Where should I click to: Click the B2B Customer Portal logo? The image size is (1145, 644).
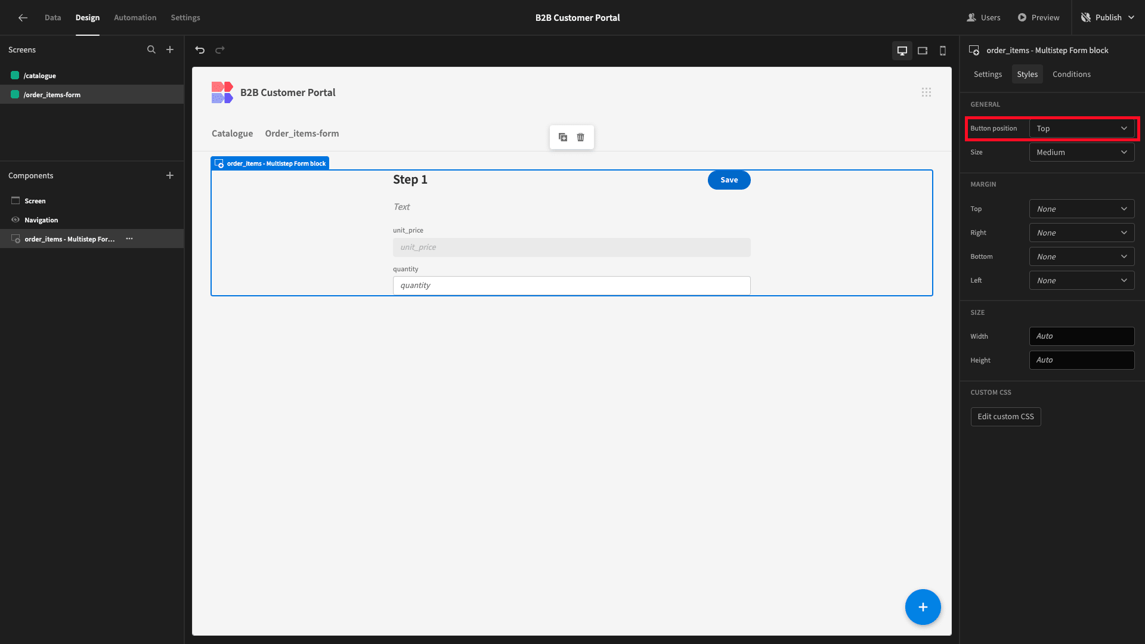tap(222, 92)
